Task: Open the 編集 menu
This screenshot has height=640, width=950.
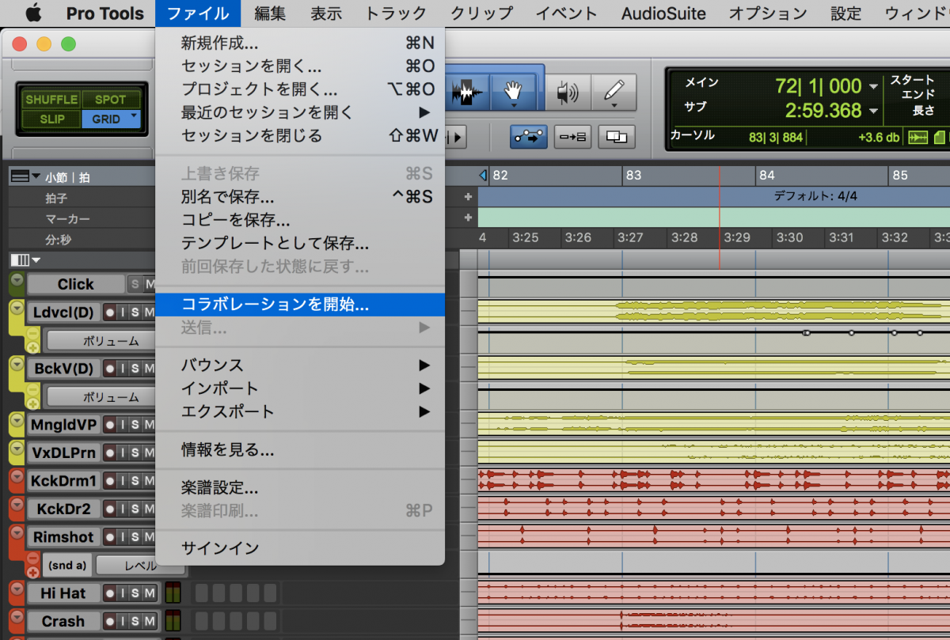Action: pyautogui.click(x=270, y=13)
